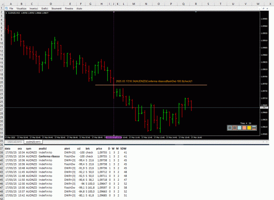Click the orange horizontal alert line on chart
This screenshot has height=200, width=274.
pyautogui.click(x=151, y=85)
